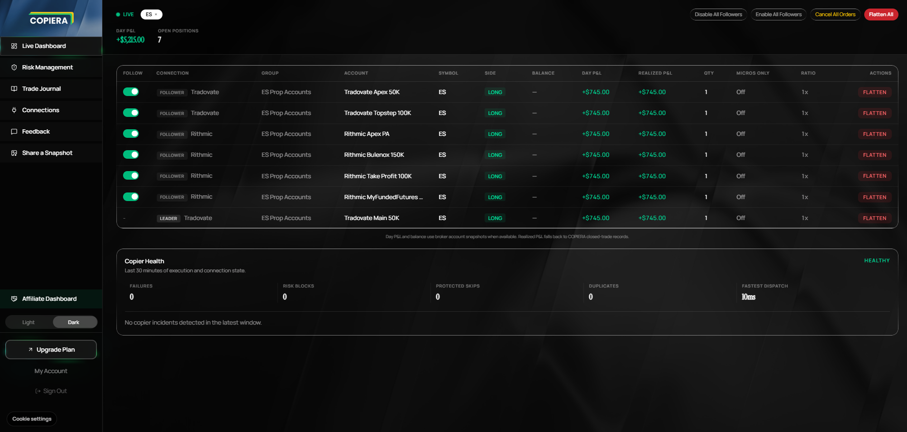
Task: Click LONG badge in Rithmic Apex PA row
Action: (x=495, y=134)
